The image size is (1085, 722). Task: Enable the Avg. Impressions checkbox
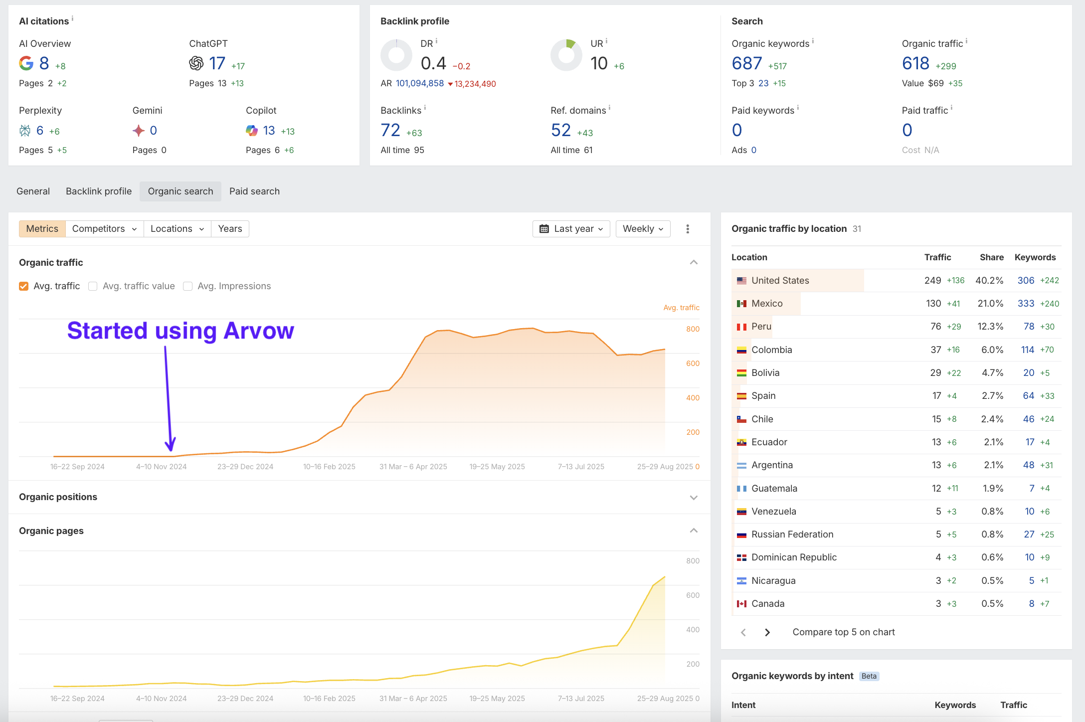188,286
